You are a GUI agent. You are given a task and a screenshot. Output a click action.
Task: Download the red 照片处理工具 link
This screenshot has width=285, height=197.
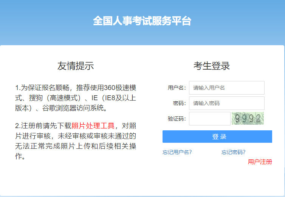tap(93, 125)
